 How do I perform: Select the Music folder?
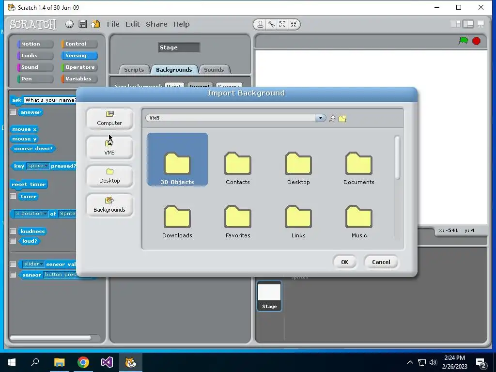pos(359,221)
